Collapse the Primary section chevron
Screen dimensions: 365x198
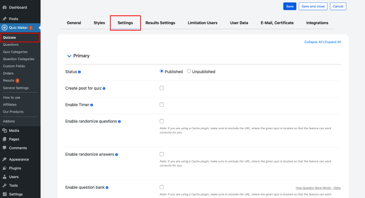(x=69, y=56)
